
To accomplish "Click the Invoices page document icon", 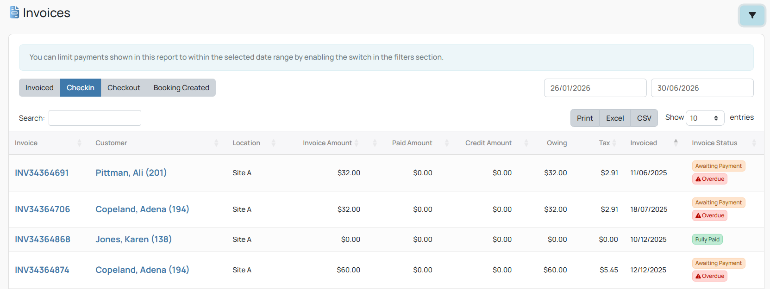I will [x=14, y=12].
